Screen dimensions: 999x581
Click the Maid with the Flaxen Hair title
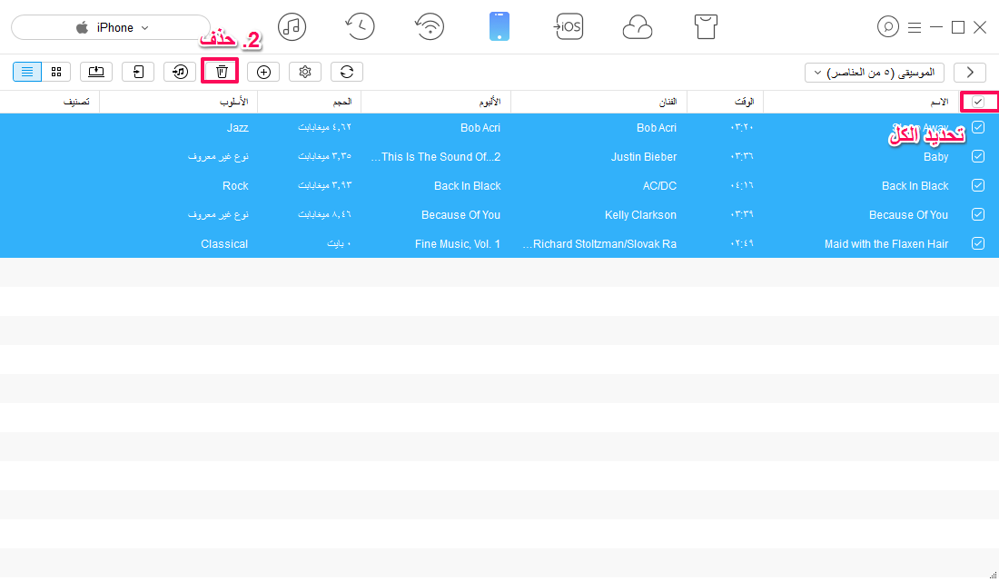(x=886, y=244)
